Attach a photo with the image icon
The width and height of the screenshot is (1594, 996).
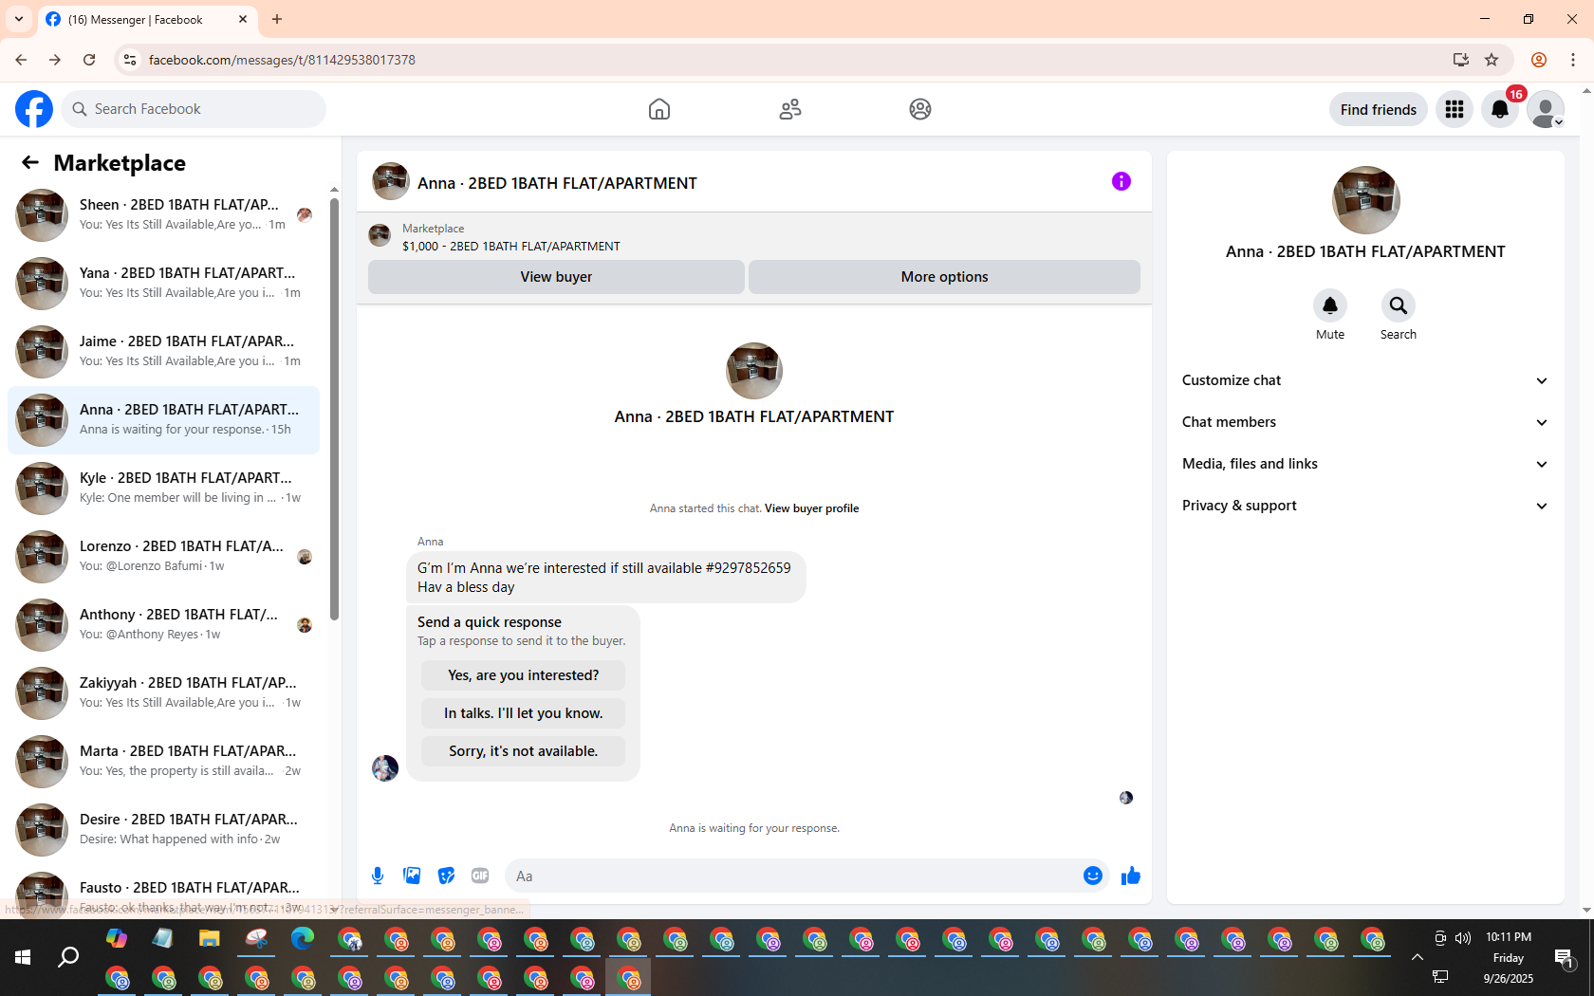tap(412, 876)
